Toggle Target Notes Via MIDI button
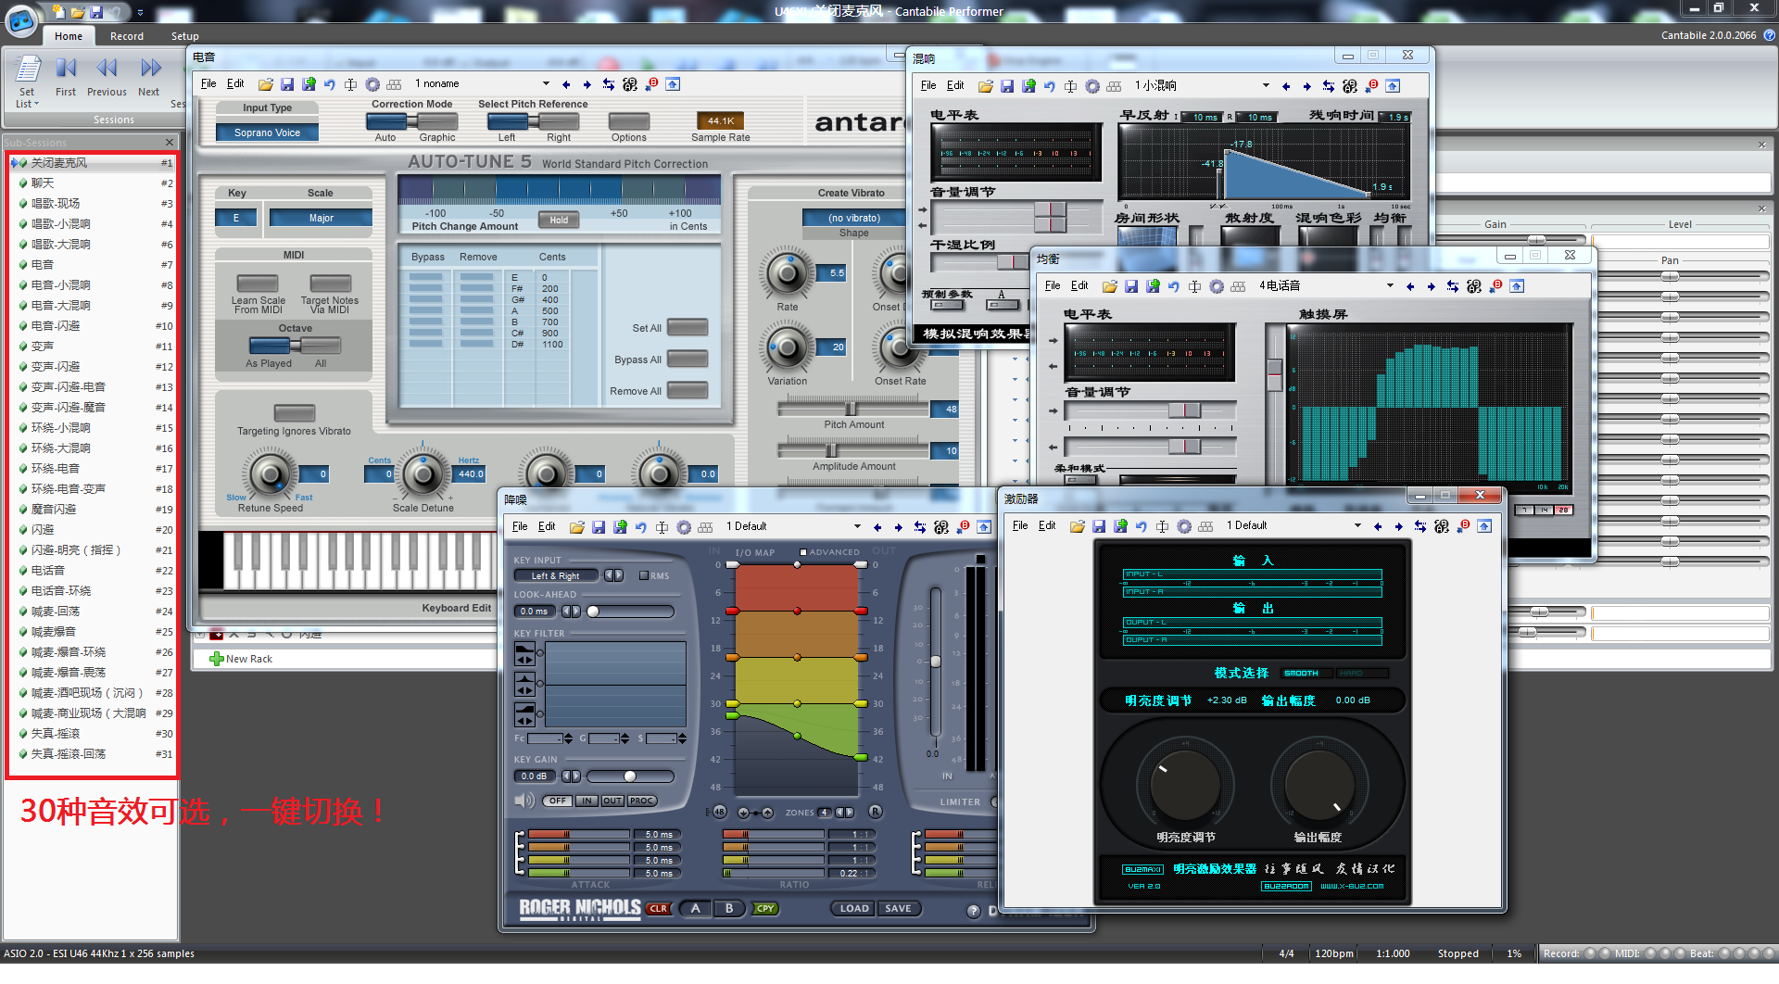Viewport: 1779px width, 984px height. pyautogui.click(x=331, y=284)
